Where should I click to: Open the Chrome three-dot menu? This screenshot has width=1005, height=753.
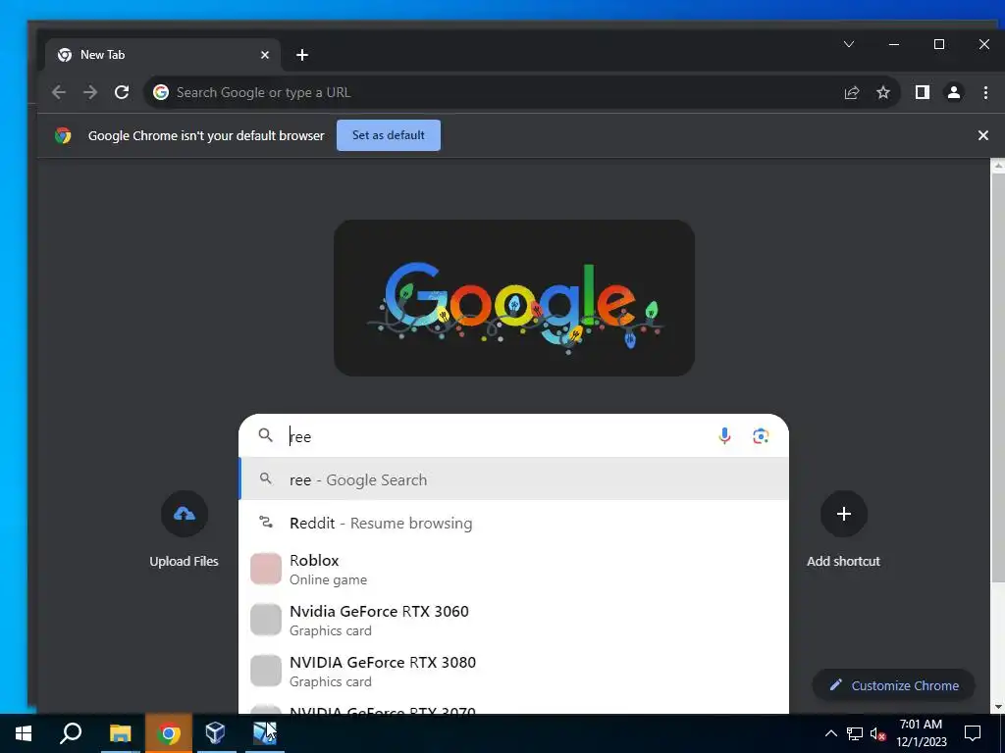(x=985, y=92)
